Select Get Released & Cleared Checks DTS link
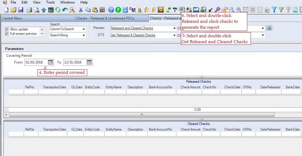This screenshot has height=156, width=302. (133, 35)
